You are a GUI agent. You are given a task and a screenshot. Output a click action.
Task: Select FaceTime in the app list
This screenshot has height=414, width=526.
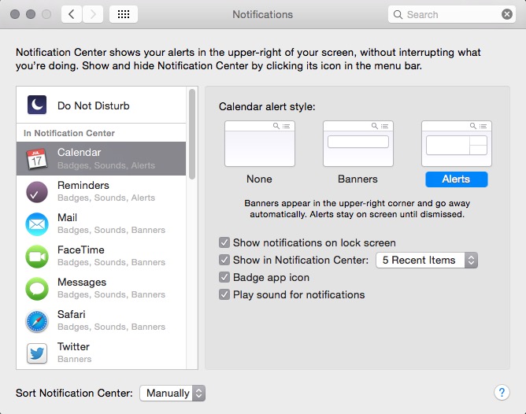pos(101,256)
